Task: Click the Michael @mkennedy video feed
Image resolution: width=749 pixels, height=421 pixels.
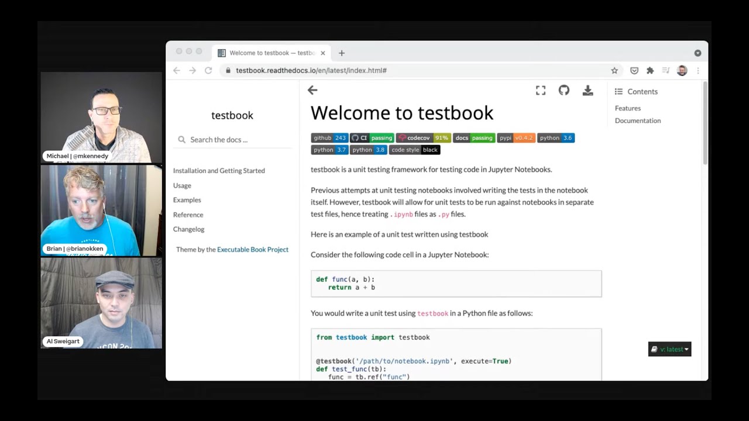Action: pyautogui.click(x=101, y=117)
